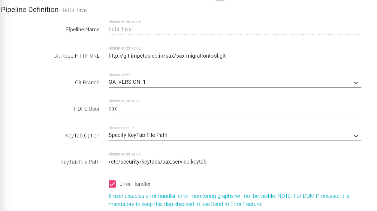The height and width of the screenshot is (211, 377).
Task: Focus the HDFS User text field
Action: 235,109
